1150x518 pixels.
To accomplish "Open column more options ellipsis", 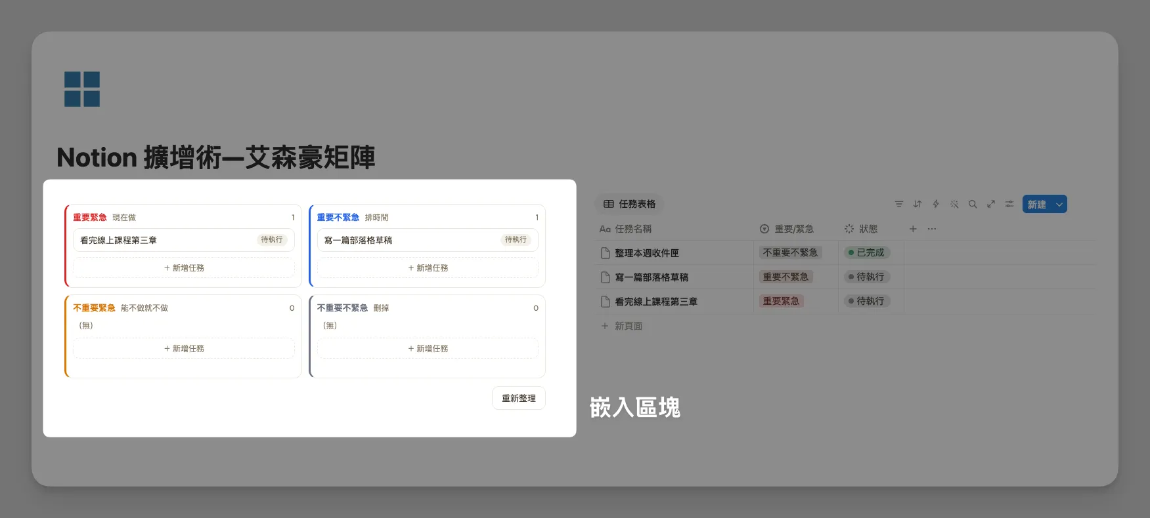I will pyautogui.click(x=931, y=229).
